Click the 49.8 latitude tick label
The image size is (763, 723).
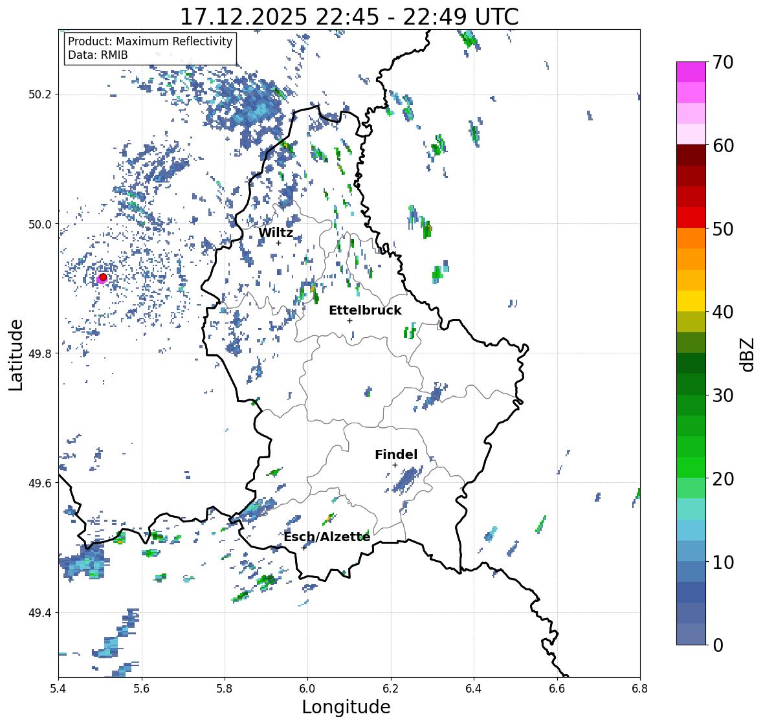(40, 353)
